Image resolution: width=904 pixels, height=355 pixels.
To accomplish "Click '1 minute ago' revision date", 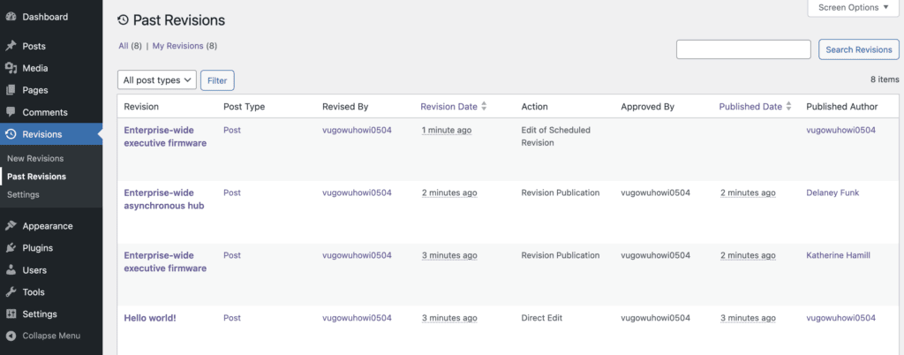I will [447, 130].
